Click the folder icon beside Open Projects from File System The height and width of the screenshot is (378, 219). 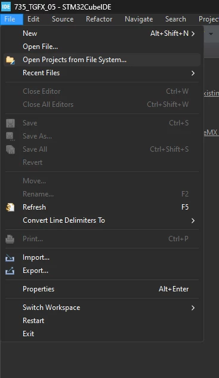10,60
